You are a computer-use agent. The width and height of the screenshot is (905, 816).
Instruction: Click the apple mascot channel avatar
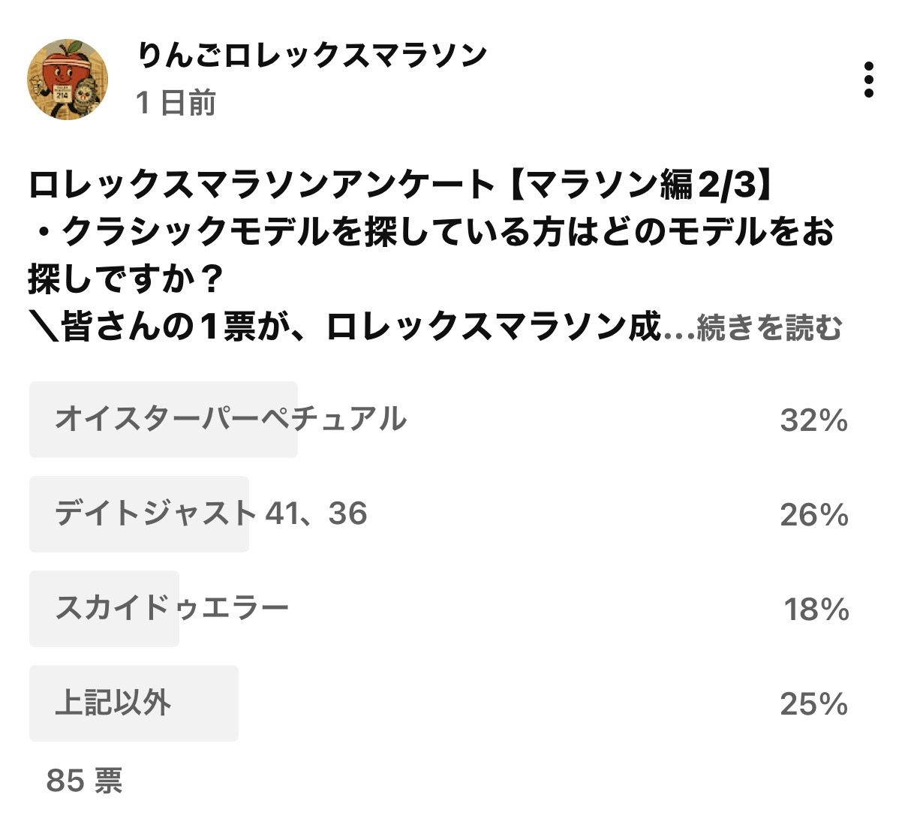tap(68, 80)
